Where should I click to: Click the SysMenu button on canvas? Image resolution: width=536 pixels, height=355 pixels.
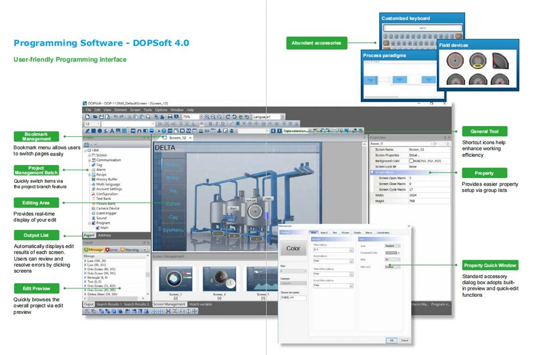click(173, 230)
